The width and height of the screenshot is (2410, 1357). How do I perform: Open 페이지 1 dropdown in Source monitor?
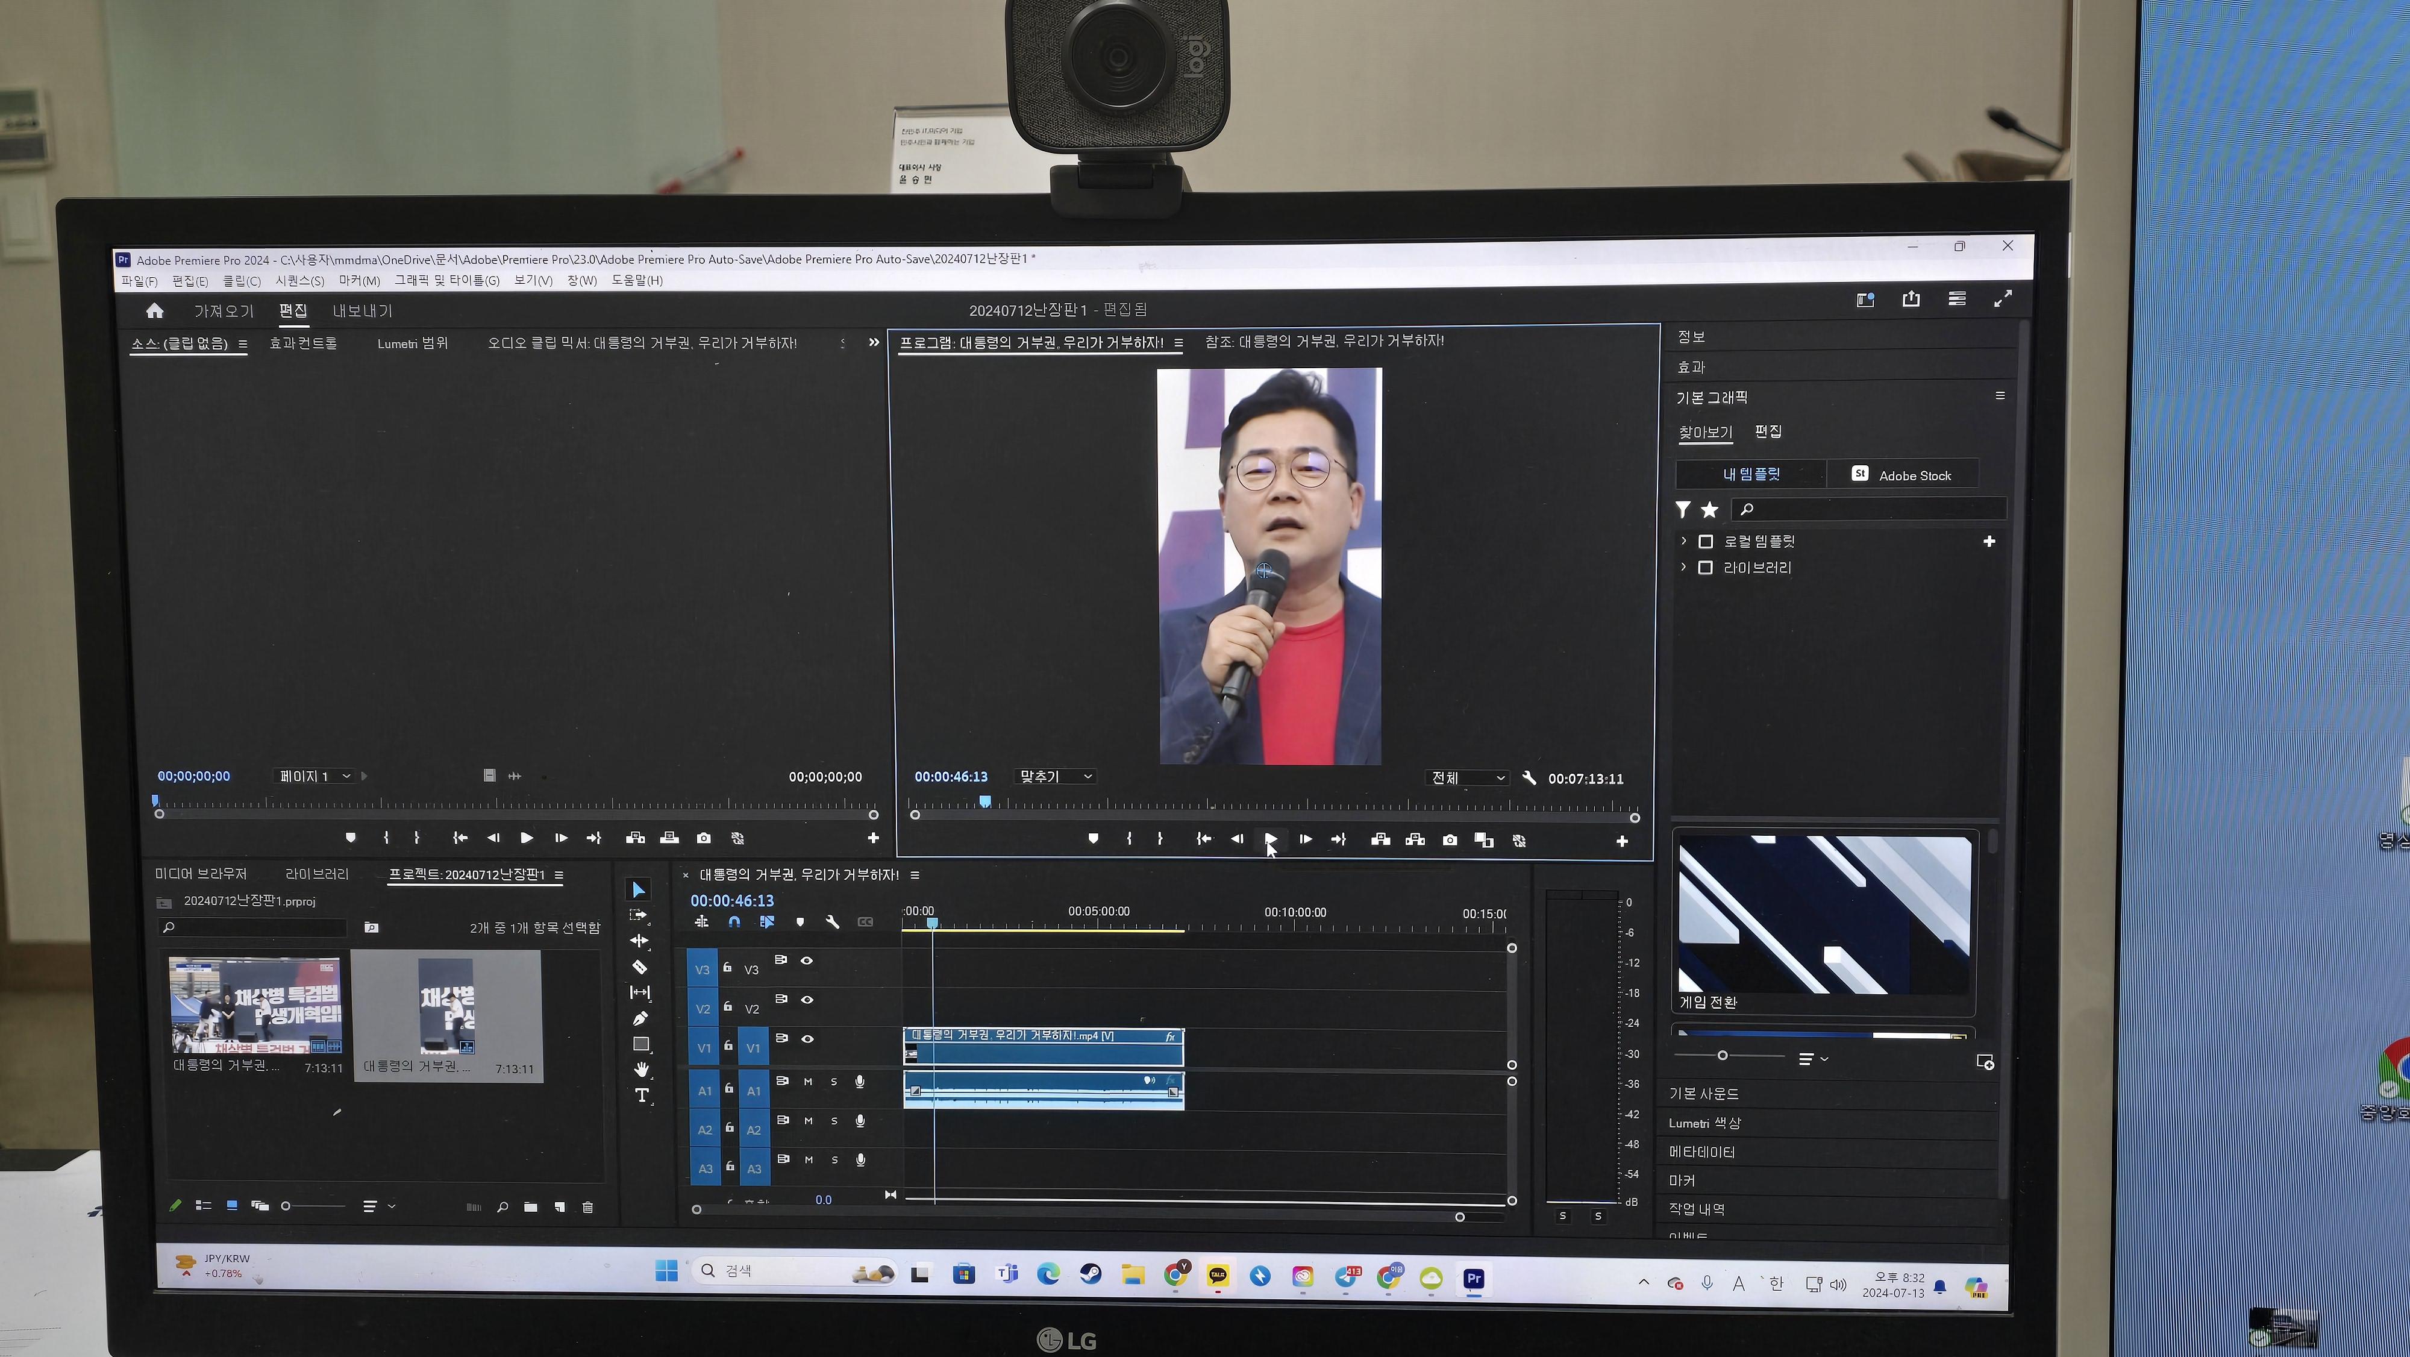[x=315, y=776]
